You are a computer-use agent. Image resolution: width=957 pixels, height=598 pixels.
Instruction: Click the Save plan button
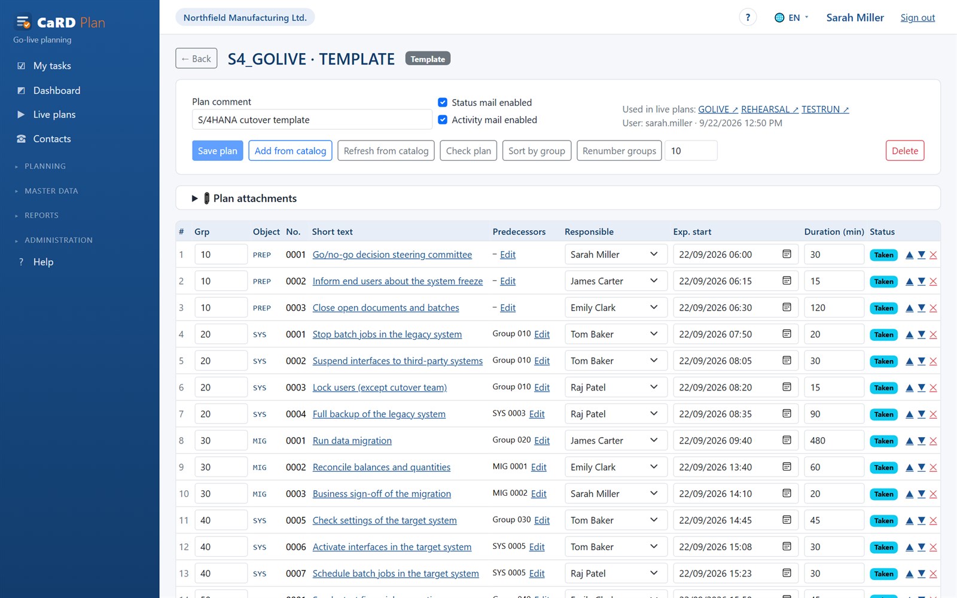point(218,151)
